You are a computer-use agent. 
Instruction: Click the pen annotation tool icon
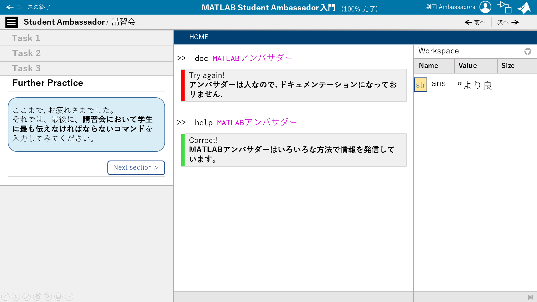click(x=27, y=297)
